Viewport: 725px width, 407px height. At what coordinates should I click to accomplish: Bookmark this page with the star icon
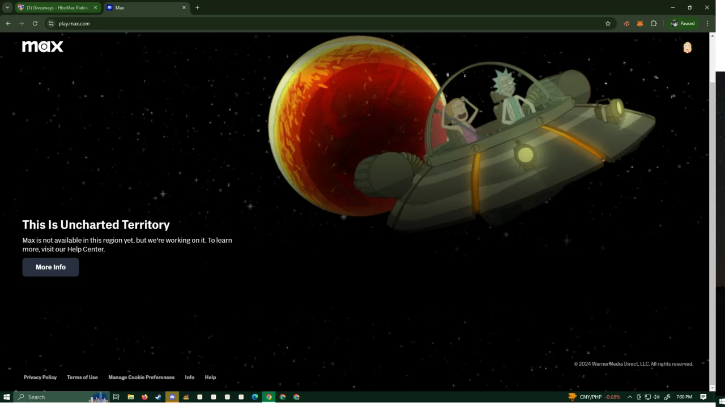click(x=608, y=24)
